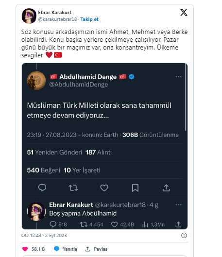Click the scrollbar inside embedded screenshot
This screenshot has width=222, height=257.
pos(186,97)
